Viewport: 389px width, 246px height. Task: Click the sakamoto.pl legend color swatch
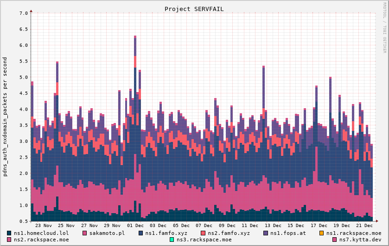85,233
